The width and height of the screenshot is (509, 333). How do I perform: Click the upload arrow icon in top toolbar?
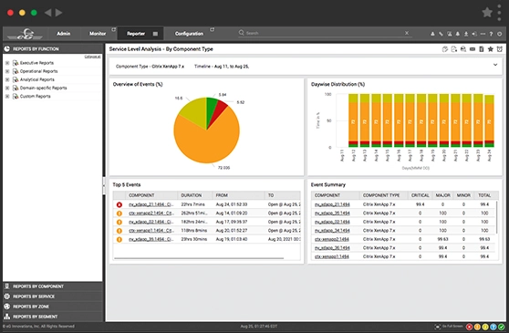pyautogui.click(x=466, y=34)
